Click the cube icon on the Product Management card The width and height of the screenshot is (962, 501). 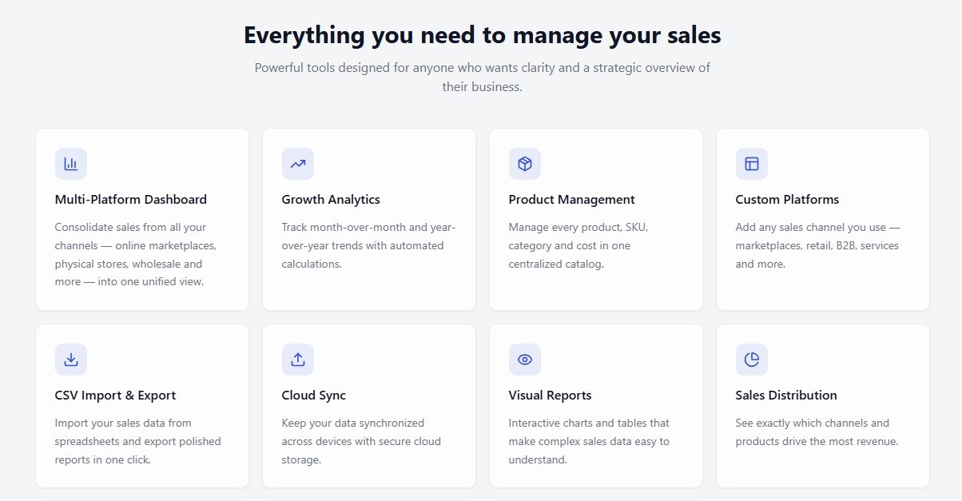coord(524,163)
